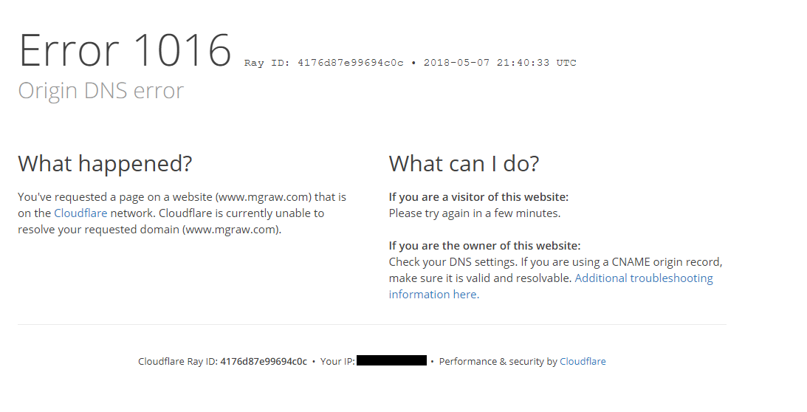
Task: Click the bold footer Ray ID value
Action: pos(264,362)
